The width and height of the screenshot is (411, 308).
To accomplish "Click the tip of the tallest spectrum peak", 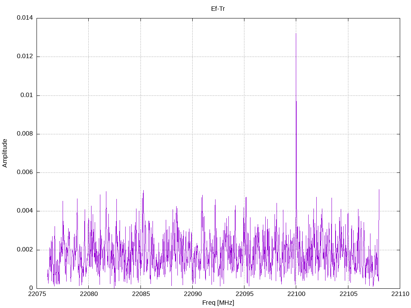I will (x=296, y=34).
